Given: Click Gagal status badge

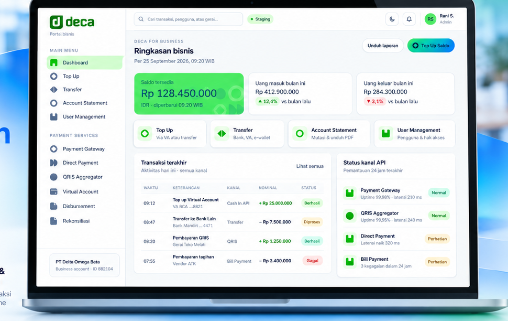Looking at the screenshot, I should pos(312,261).
